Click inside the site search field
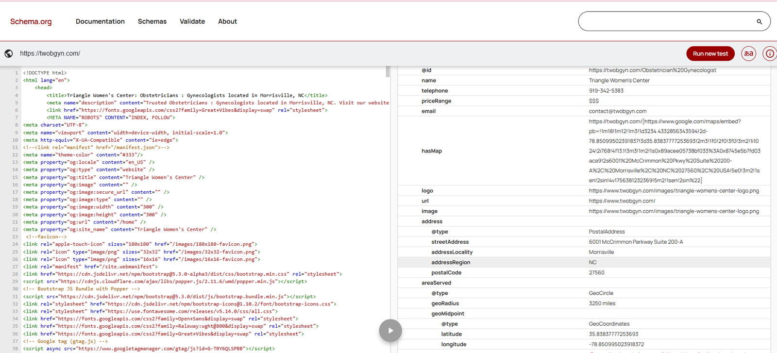Screen dimensions: 777x353 665,21
